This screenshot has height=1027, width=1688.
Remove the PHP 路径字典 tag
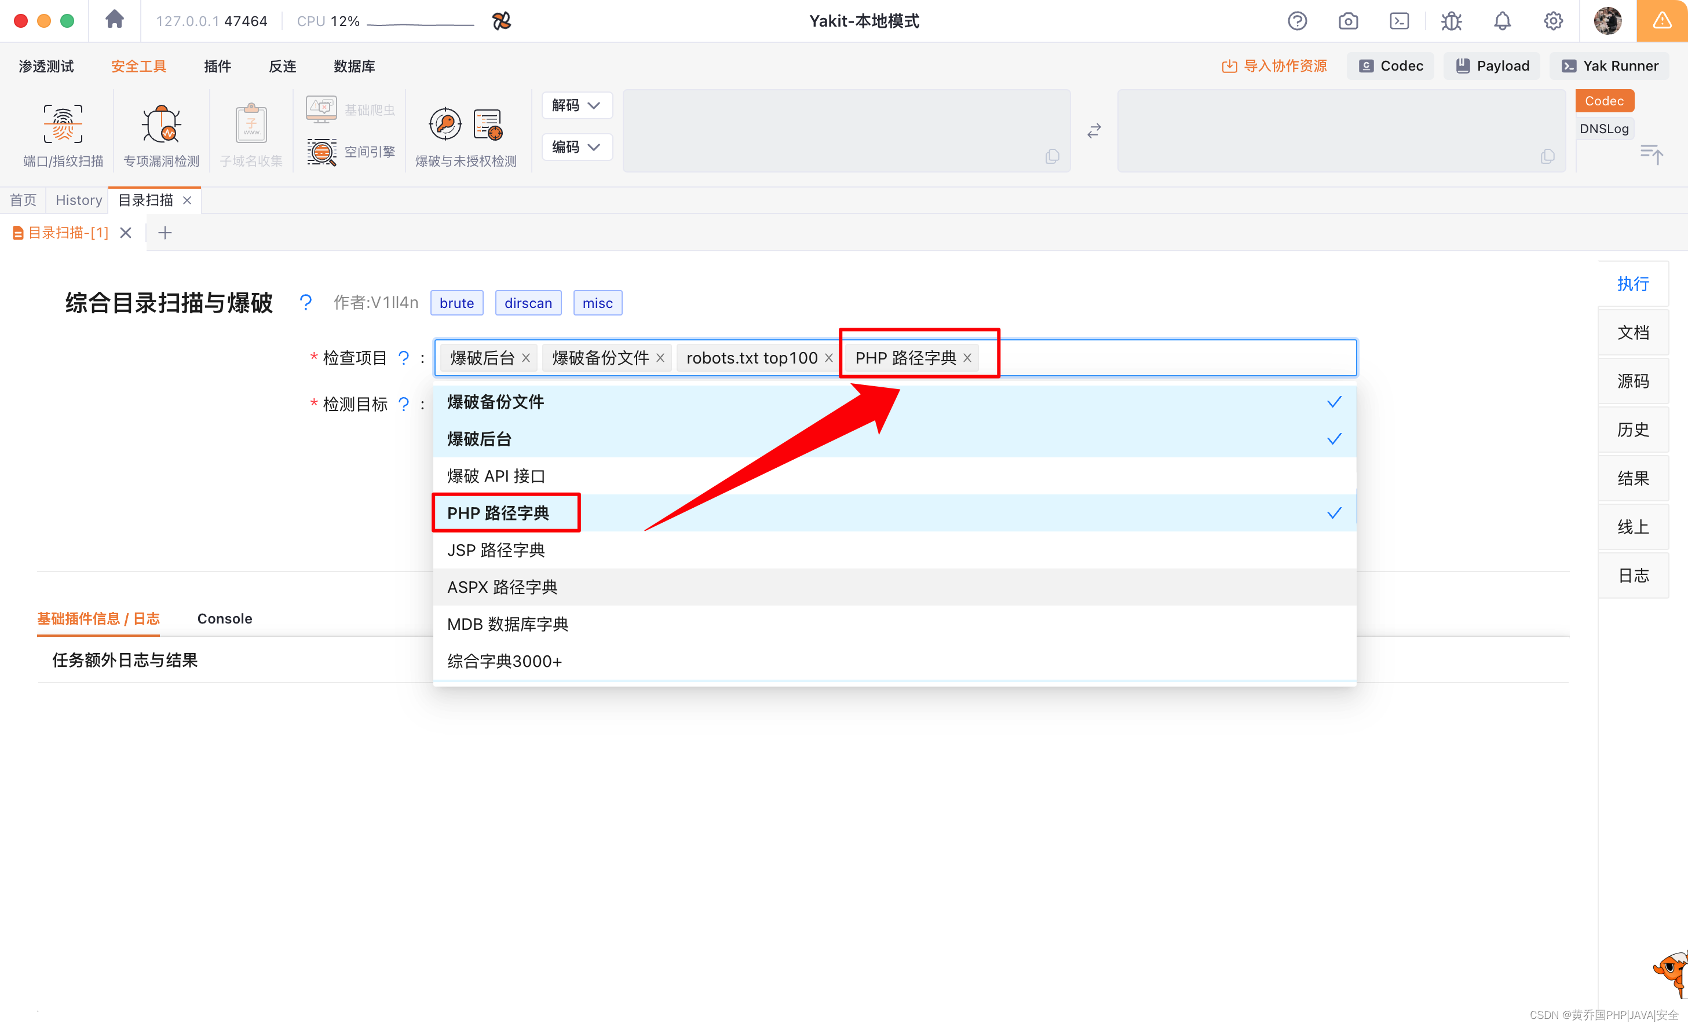(x=967, y=357)
